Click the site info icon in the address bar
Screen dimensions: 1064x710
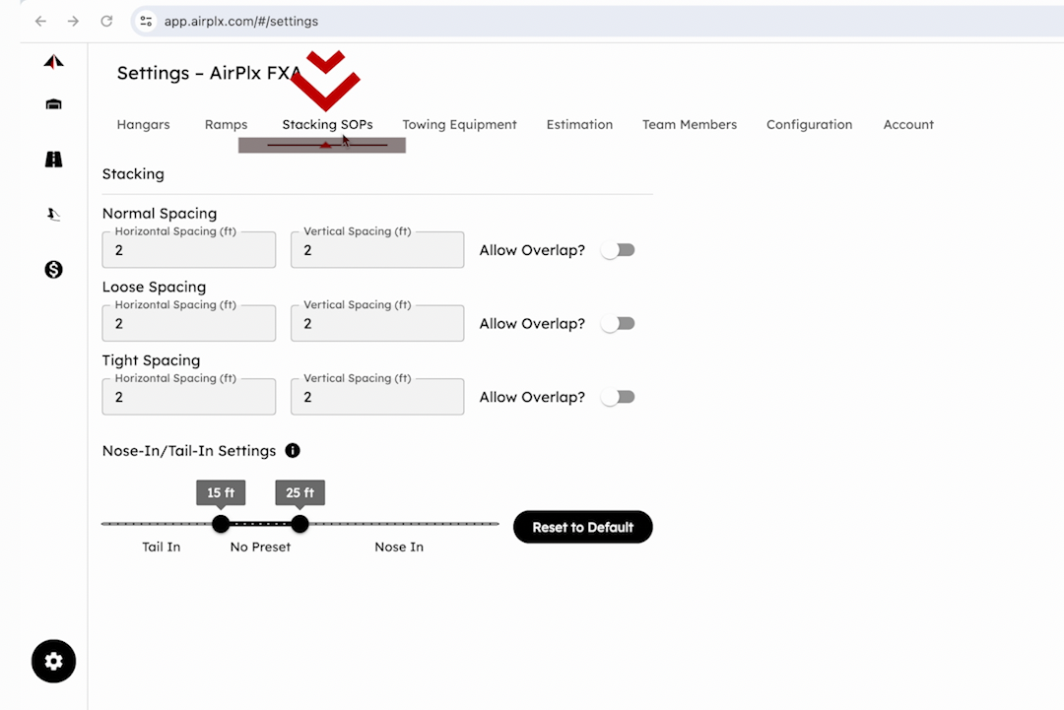click(x=146, y=21)
